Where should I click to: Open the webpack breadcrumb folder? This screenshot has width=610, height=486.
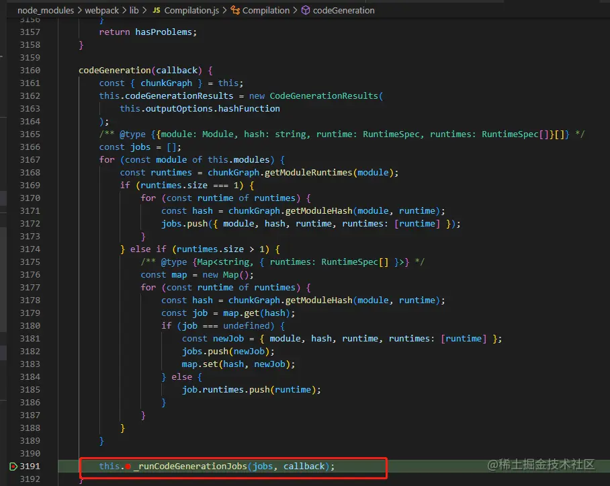click(101, 11)
